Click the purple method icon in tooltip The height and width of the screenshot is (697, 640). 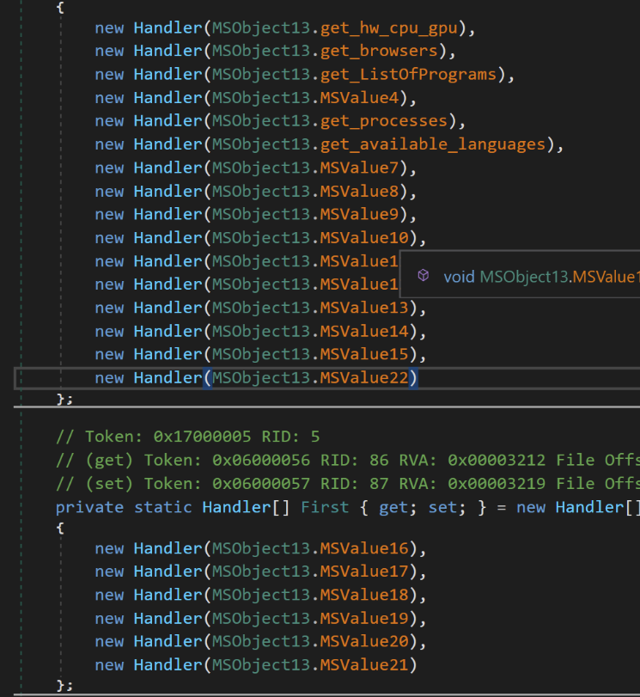(x=424, y=276)
